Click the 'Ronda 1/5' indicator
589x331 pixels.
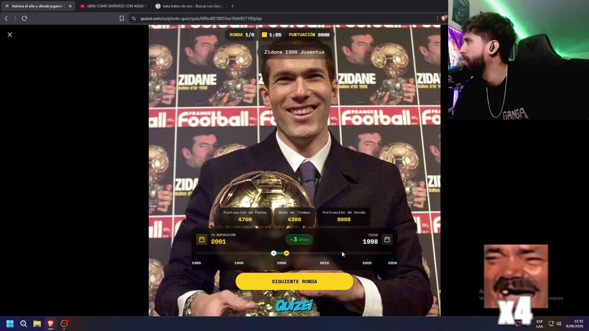242,34
